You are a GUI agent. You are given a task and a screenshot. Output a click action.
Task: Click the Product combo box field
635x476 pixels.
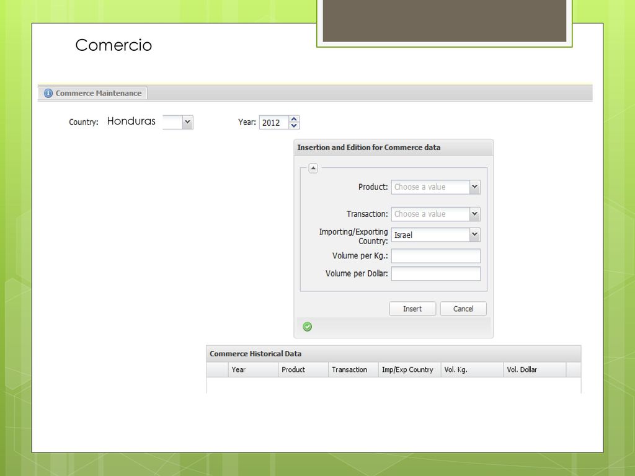(430, 187)
